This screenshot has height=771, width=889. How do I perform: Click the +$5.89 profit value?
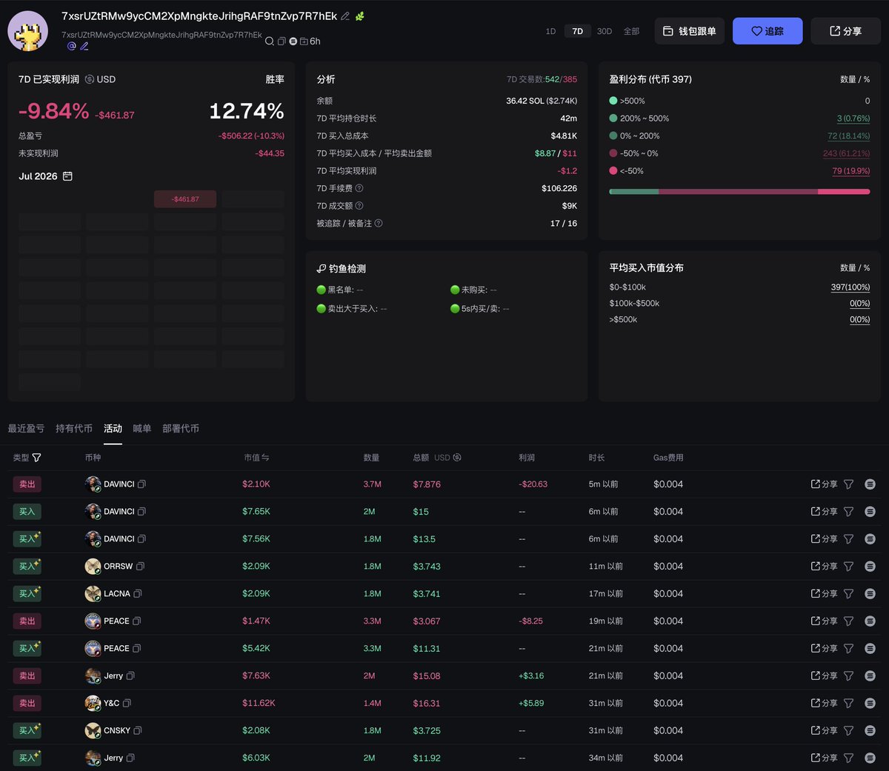[531, 703]
